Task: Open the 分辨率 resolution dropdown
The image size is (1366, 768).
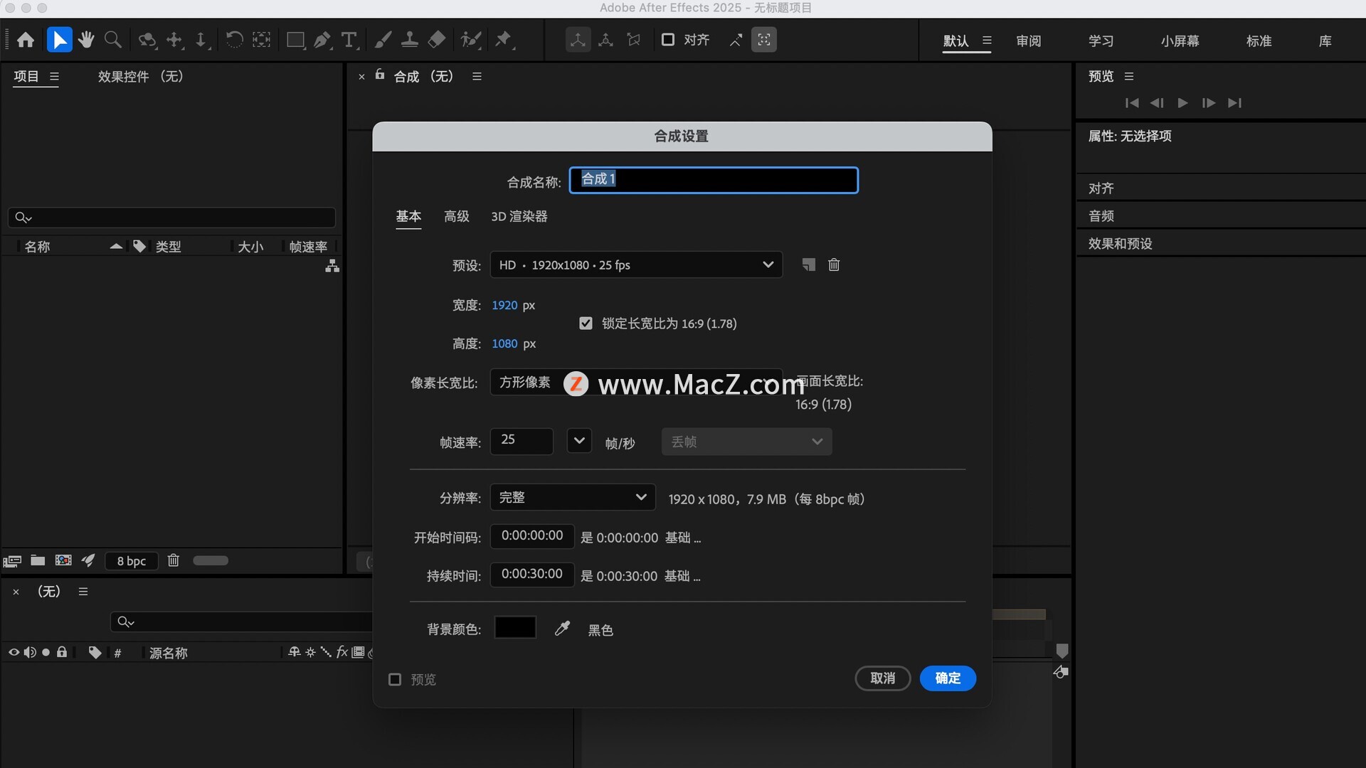Action: [x=572, y=497]
